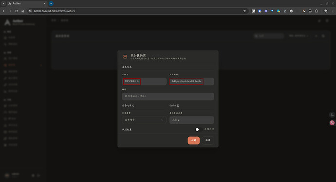Open the orange feather extension icon
The image size is (336, 182).
click(x=304, y=11)
